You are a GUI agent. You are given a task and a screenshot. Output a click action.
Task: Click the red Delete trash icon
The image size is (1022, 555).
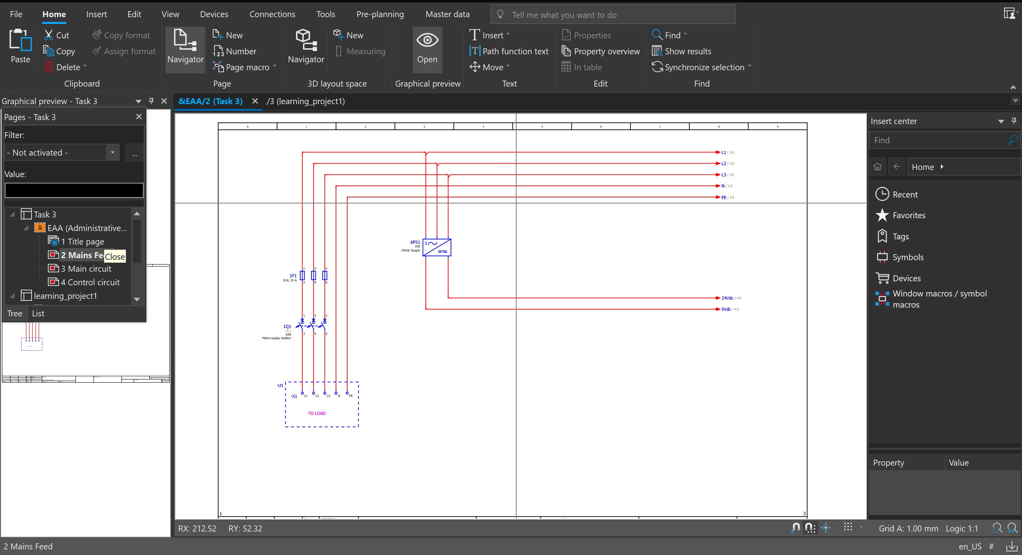pos(48,67)
